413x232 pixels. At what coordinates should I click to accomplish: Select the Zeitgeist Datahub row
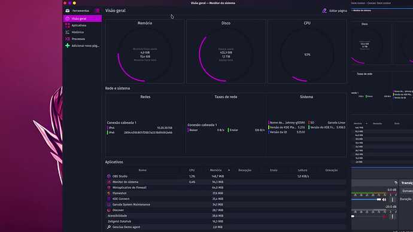pyautogui.click(x=226, y=221)
